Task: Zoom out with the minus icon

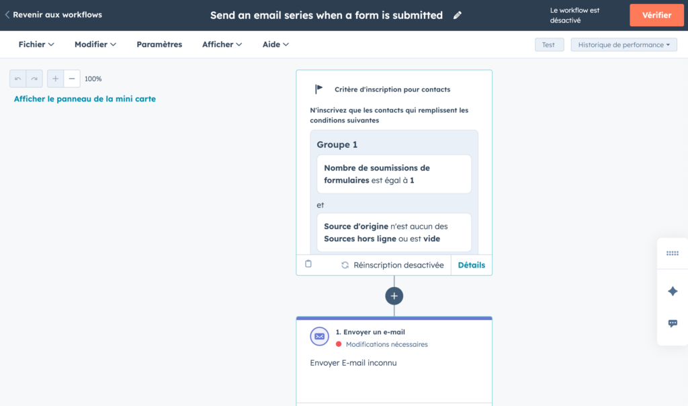Action: [72, 79]
